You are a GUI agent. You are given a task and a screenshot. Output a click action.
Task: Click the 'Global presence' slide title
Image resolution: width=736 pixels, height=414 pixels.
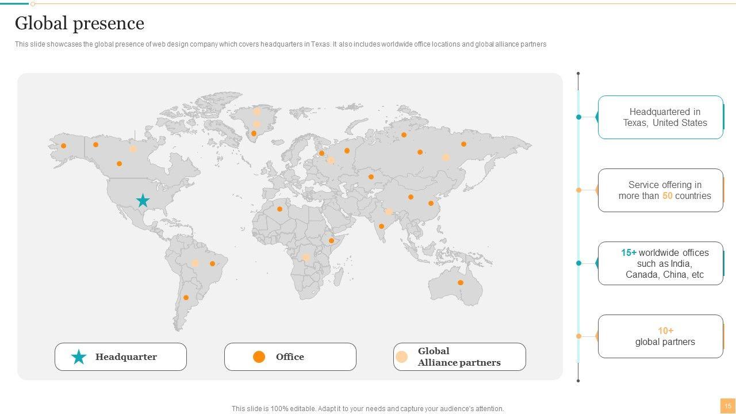click(x=79, y=24)
